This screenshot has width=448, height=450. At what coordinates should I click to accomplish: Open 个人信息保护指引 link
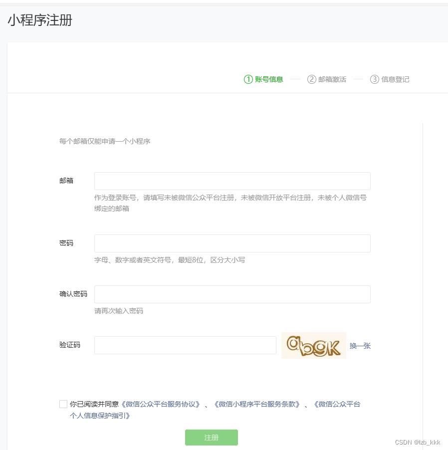pos(100,416)
